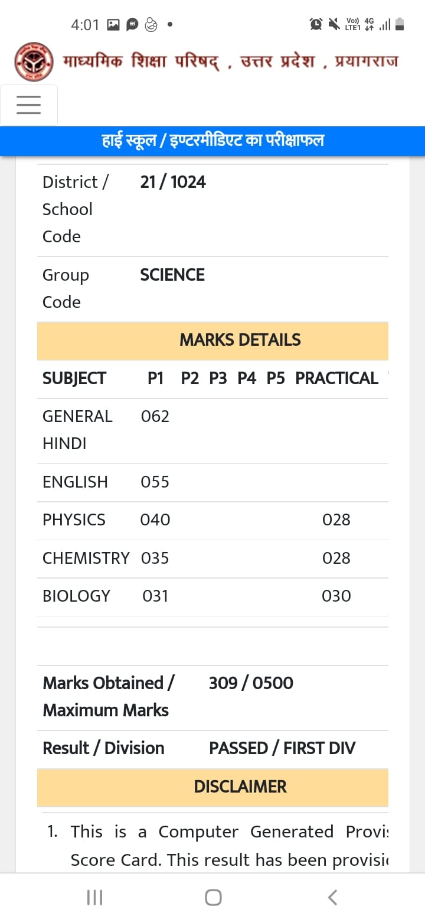Screen dimensions: 425x922
Task: Select the PHYSICS marks row
Action: tap(212, 521)
